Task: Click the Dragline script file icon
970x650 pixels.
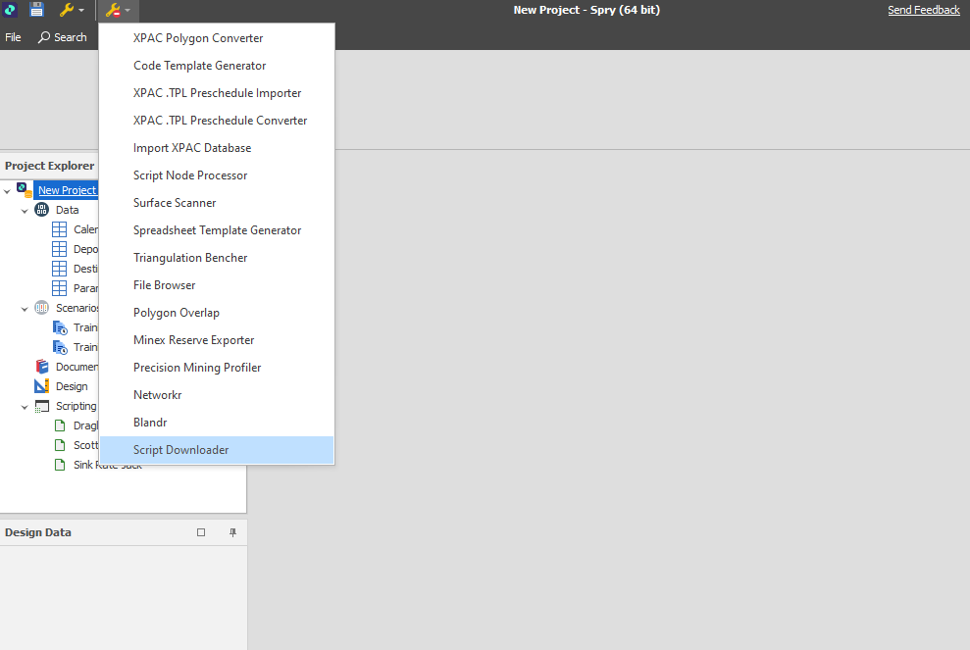Action: coord(60,425)
